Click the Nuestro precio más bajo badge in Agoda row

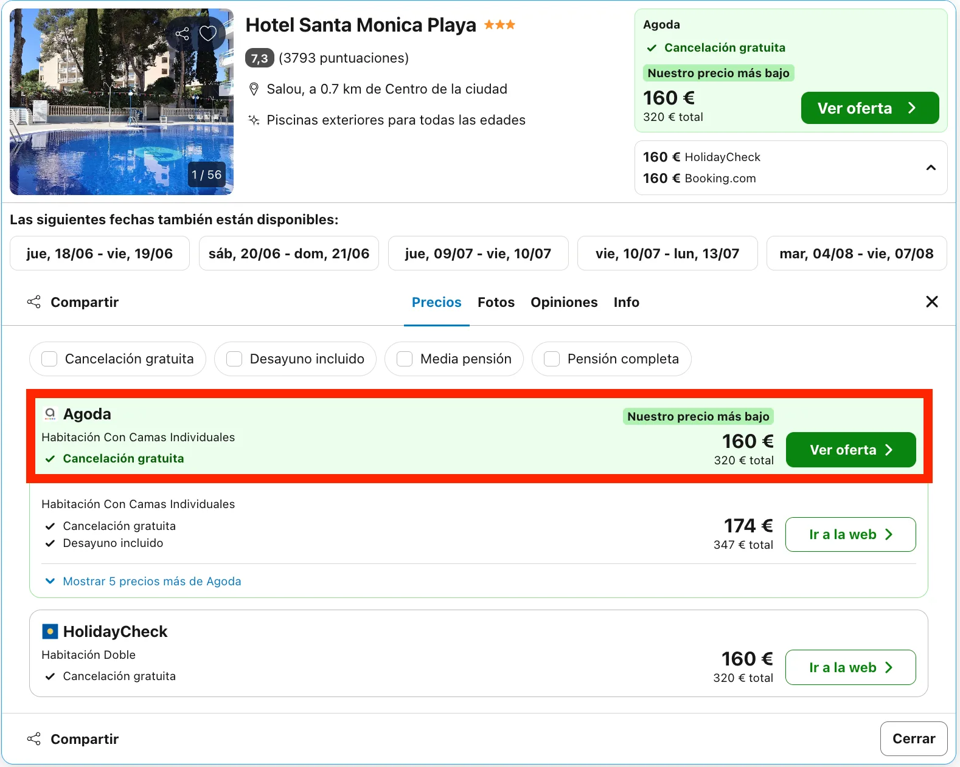(698, 416)
